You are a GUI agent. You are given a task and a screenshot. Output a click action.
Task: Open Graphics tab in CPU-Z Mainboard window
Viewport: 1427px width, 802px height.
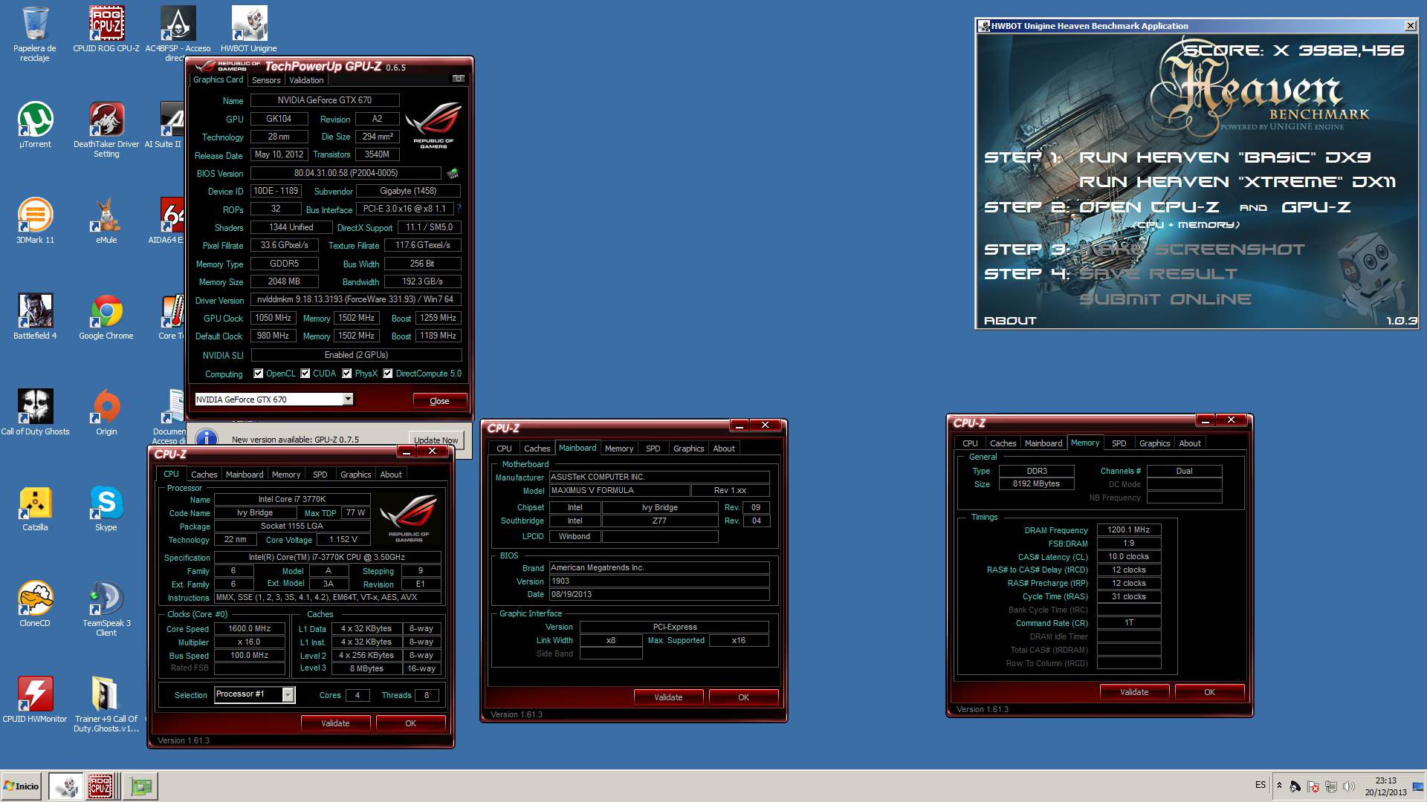point(688,449)
